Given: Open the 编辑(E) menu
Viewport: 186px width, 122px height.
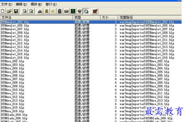Looking at the screenshot, I should point(21,4).
